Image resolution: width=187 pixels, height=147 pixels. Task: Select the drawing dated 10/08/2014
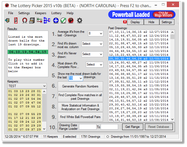(x=139, y=120)
